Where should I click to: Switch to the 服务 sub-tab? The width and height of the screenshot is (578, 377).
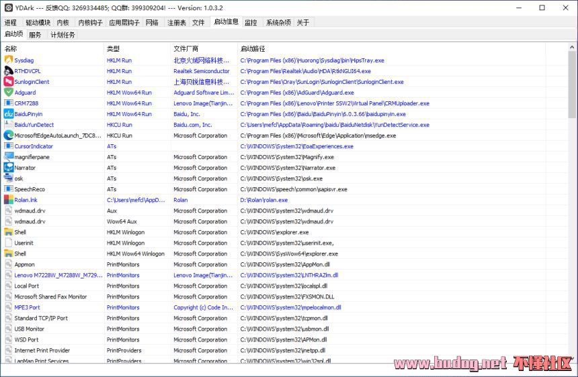click(36, 35)
